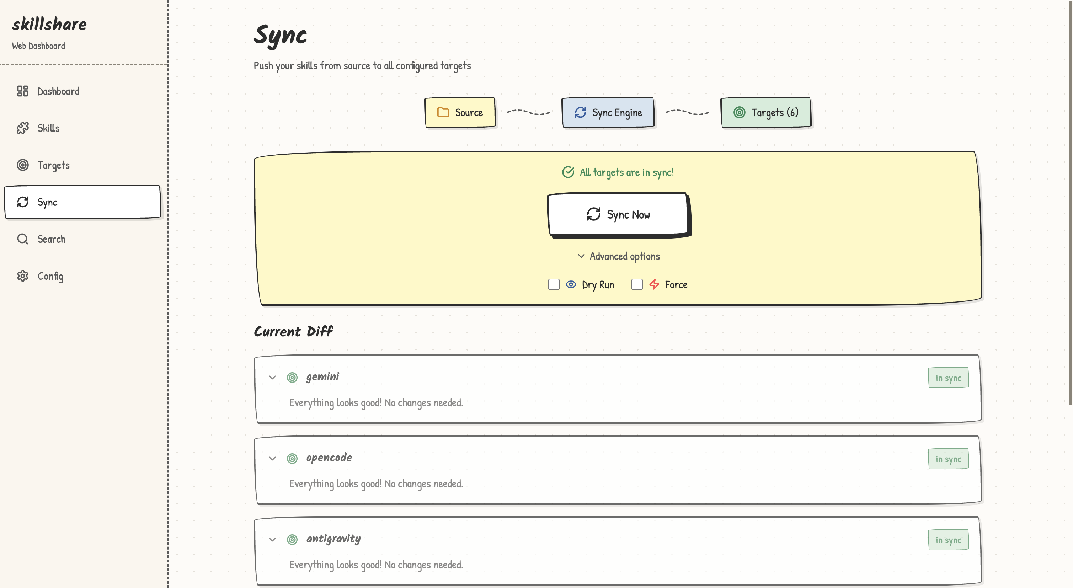Click the Targets (6) box

point(765,112)
